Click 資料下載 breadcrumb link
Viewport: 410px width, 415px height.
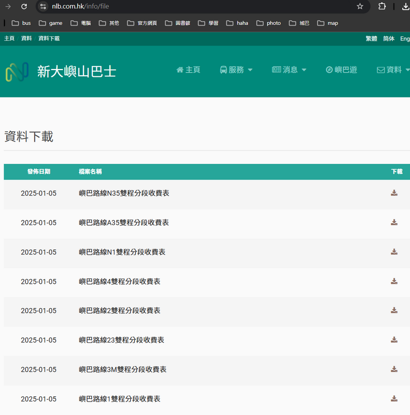49,38
